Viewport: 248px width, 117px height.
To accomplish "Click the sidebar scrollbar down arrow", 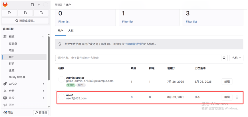I will tap(49, 107).
